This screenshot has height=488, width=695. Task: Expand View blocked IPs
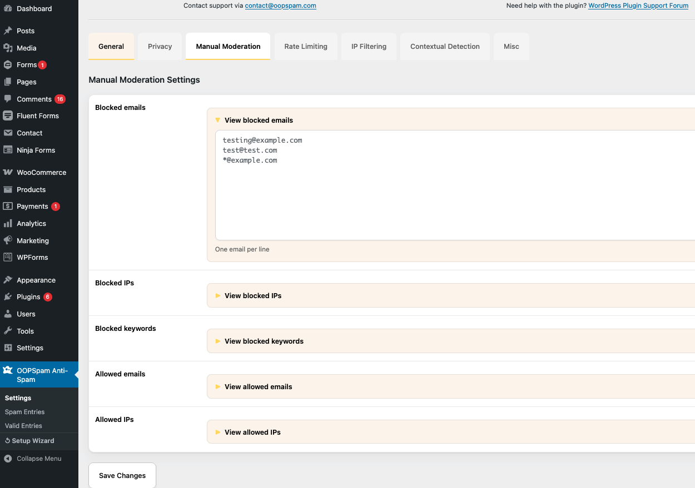(x=253, y=296)
